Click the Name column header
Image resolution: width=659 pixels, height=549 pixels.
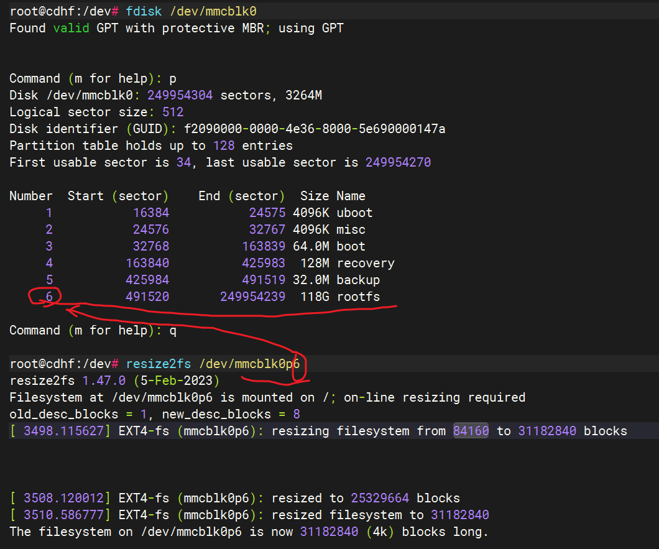351,196
